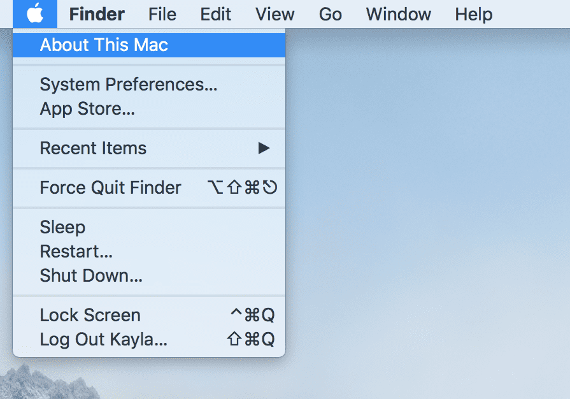This screenshot has height=399, width=570.
Task: Expand the Recent Items submenu
Action: [x=93, y=148]
